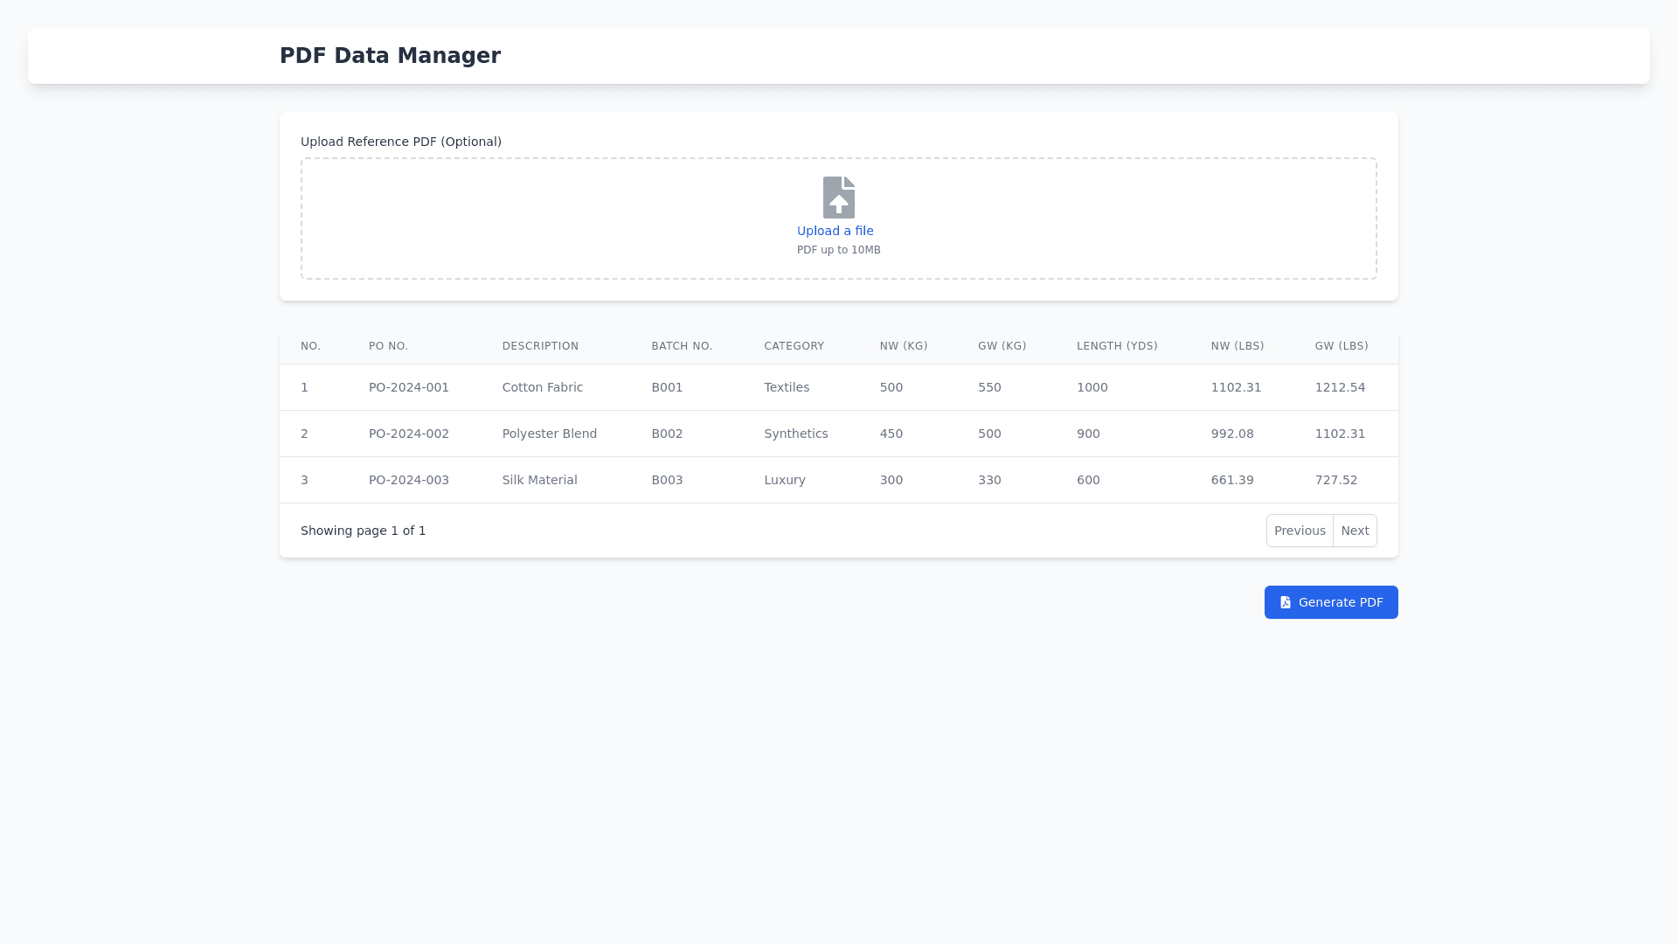Click the PO NO. column header
Screen dimensions: 1678x944
point(388,346)
